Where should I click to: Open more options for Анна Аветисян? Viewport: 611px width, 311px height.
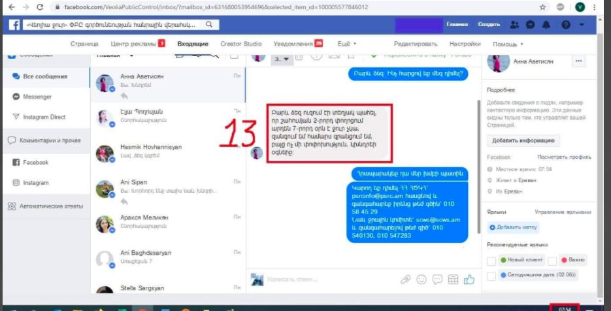pos(579,61)
